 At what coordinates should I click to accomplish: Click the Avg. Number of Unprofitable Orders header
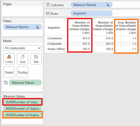126,28
